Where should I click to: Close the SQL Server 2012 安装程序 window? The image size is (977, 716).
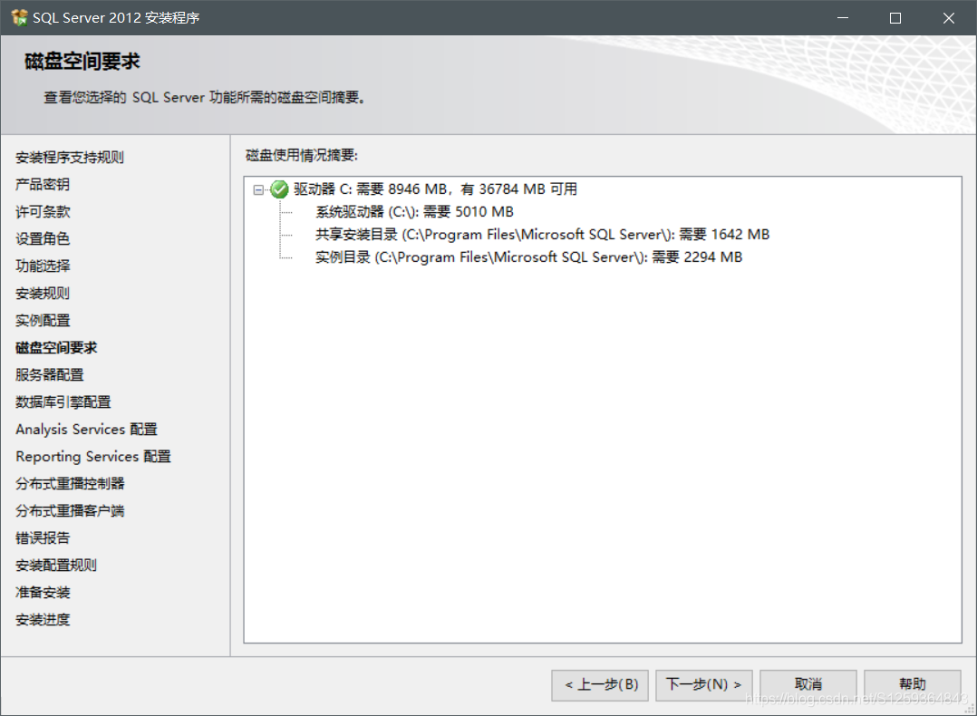948,18
